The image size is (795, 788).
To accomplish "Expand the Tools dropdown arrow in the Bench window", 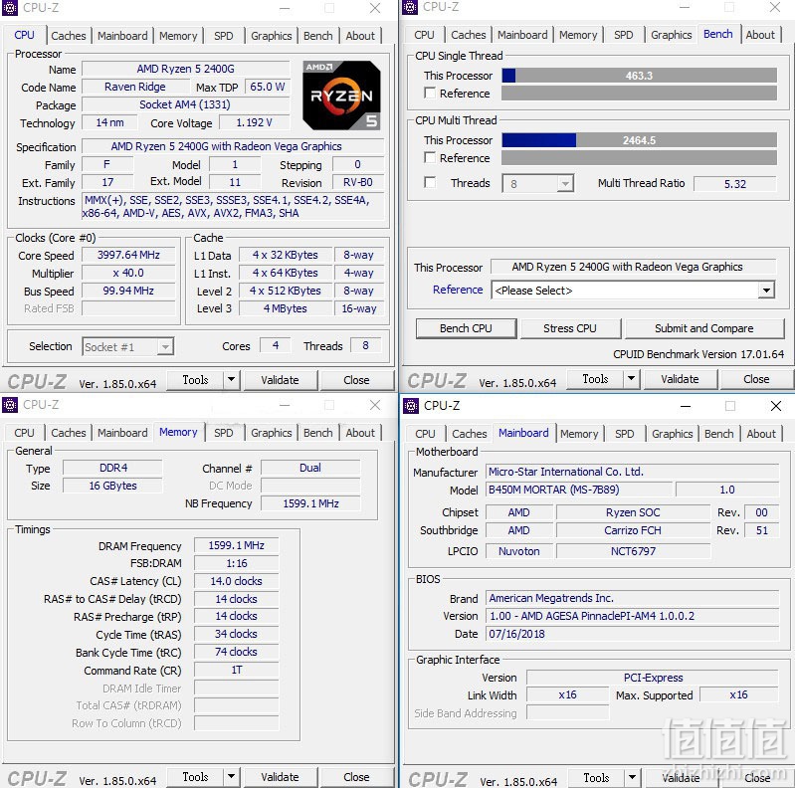I will pos(632,378).
